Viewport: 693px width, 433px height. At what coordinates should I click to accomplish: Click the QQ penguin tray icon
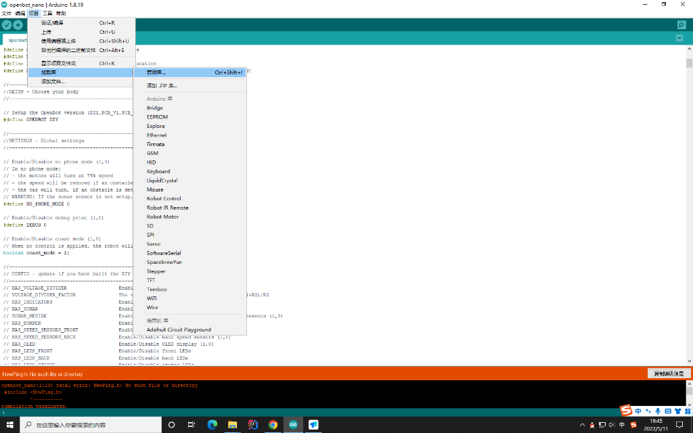click(x=592, y=425)
